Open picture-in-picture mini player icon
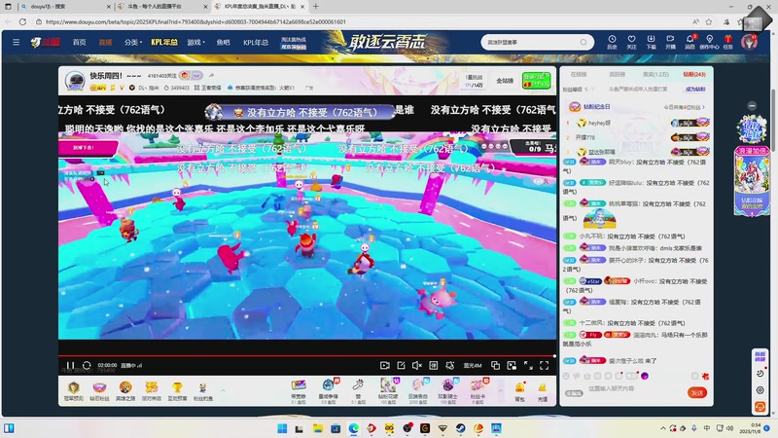The height and width of the screenshot is (438, 778). pyautogui.click(x=512, y=366)
